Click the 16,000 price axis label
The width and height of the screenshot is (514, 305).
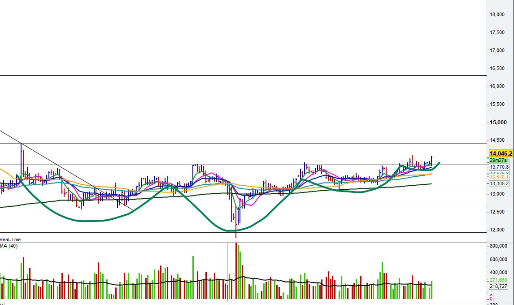(x=497, y=86)
